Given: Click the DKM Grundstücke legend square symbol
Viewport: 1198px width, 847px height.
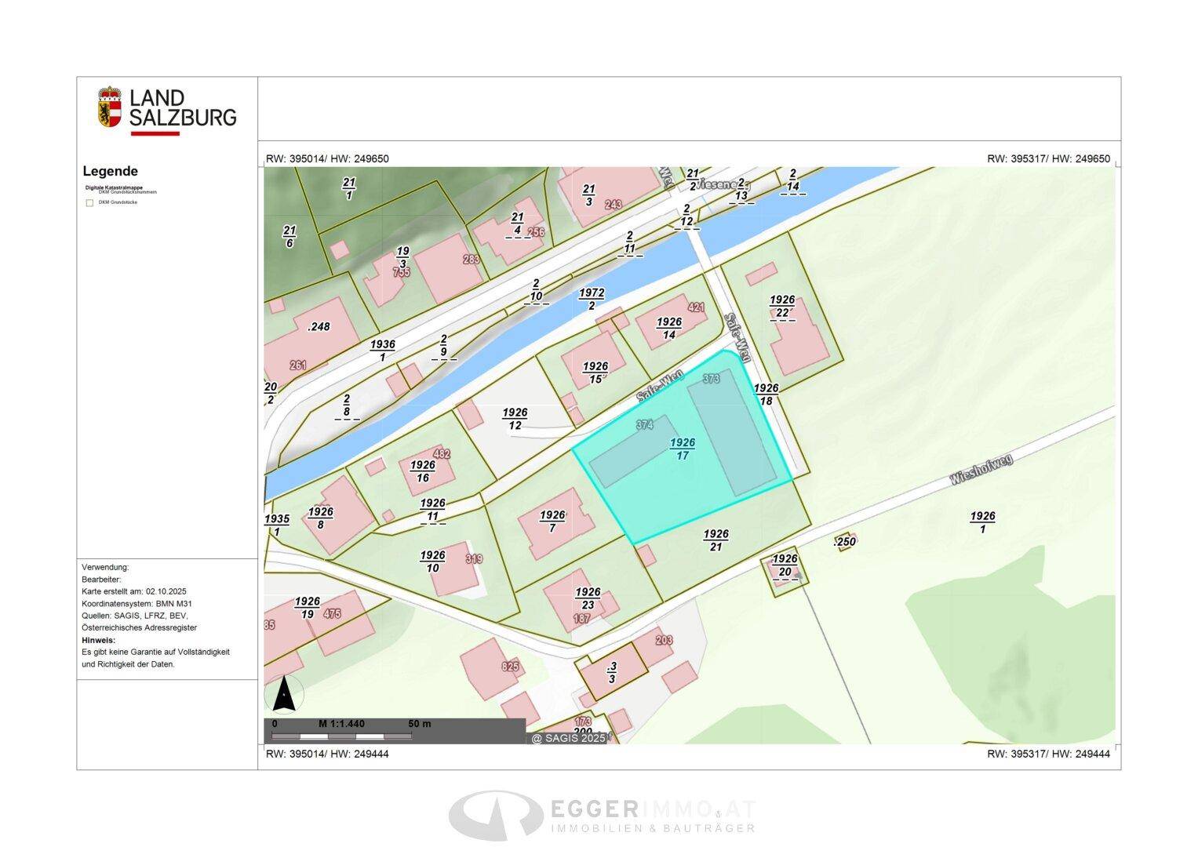Looking at the screenshot, I should (89, 203).
